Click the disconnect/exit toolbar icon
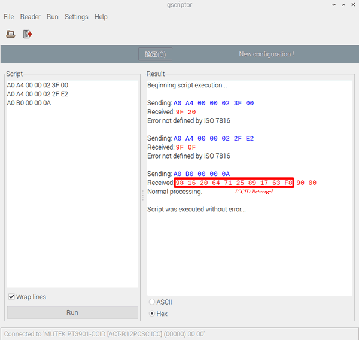 tap(28, 34)
